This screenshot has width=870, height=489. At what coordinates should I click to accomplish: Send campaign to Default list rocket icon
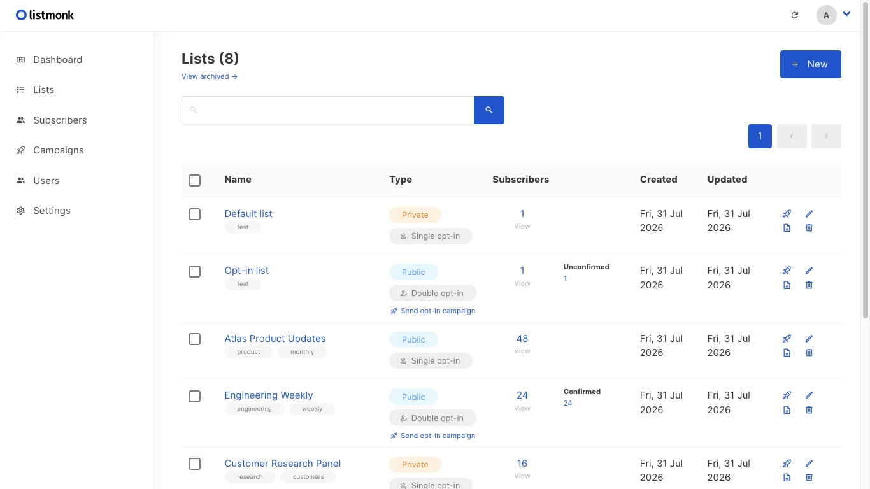tap(787, 214)
